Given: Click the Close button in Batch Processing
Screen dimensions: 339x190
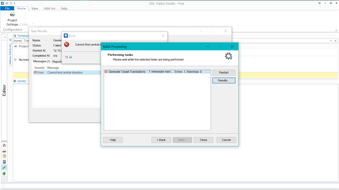Looking at the screenshot, I should (x=203, y=140).
